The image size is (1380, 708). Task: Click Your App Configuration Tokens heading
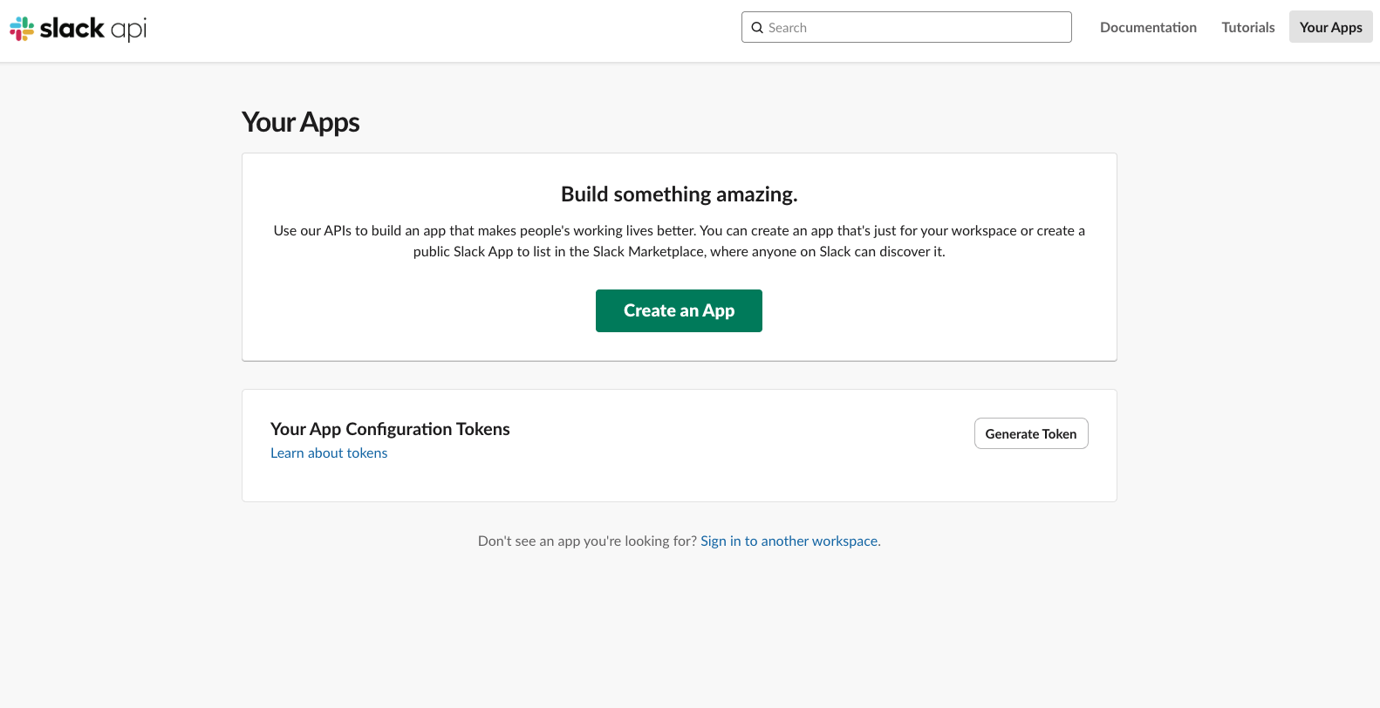[x=390, y=429]
